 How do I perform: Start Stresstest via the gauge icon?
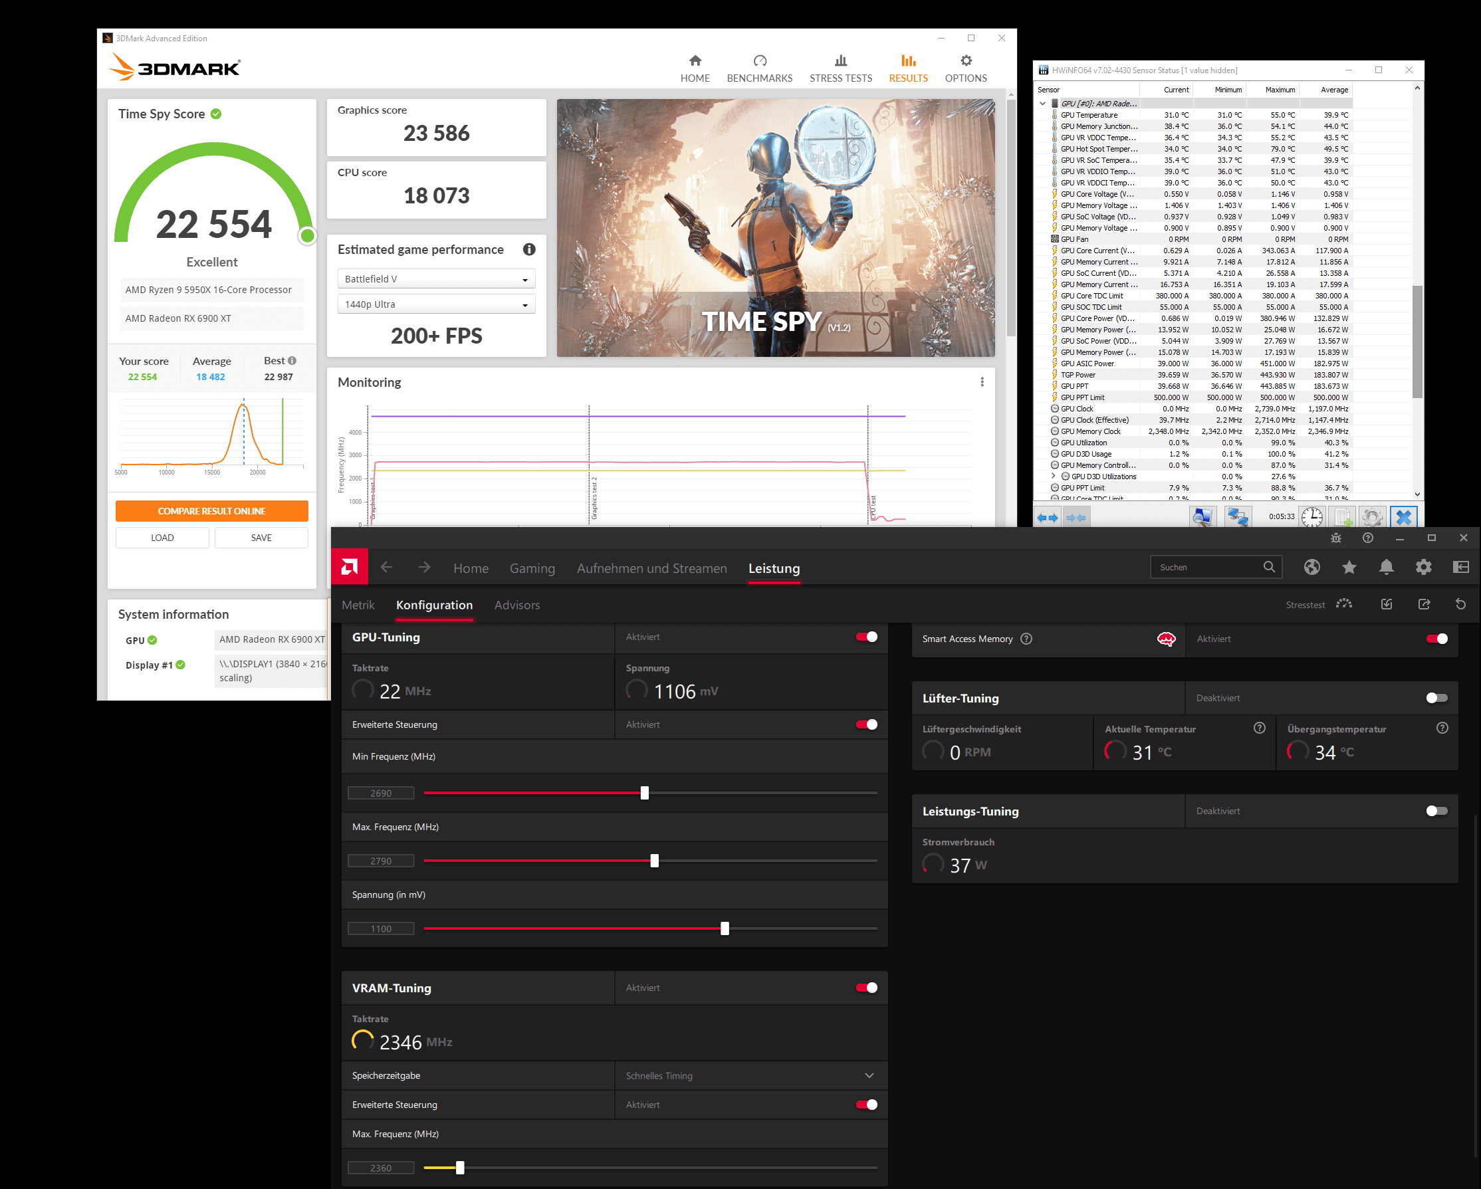pos(1343,604)
